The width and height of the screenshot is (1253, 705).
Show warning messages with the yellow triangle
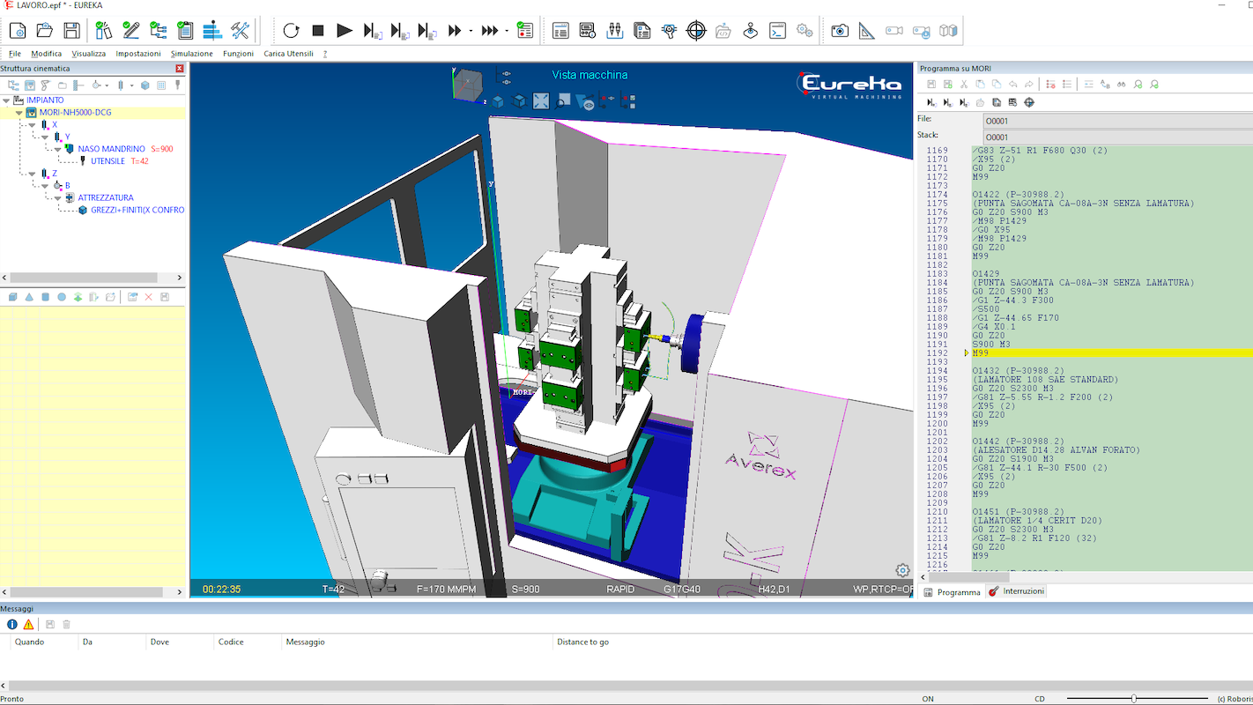[x=28, y=624]
